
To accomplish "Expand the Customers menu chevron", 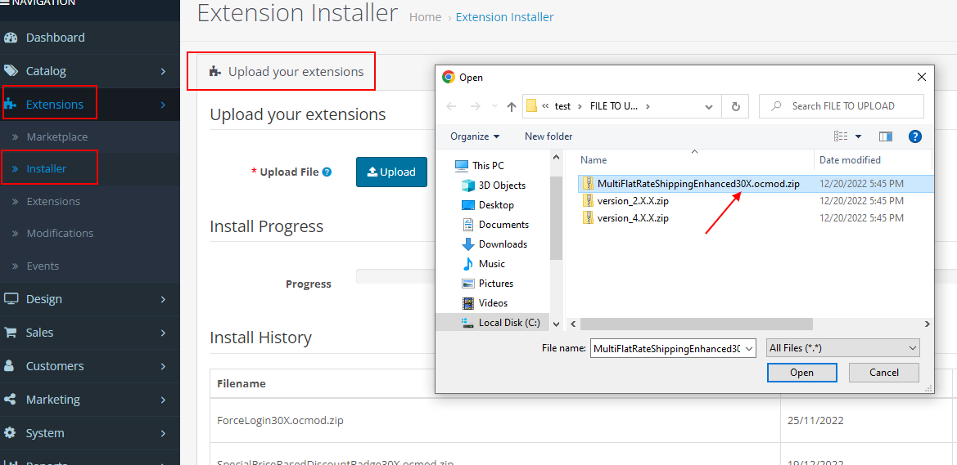I will click(163, 366).
